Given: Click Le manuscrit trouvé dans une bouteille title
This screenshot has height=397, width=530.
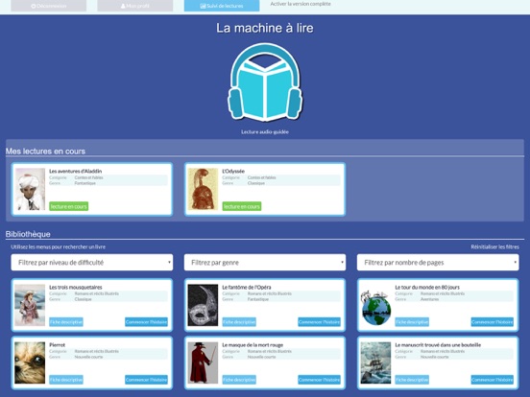Looking at the screenshot, I should [438, 345].
